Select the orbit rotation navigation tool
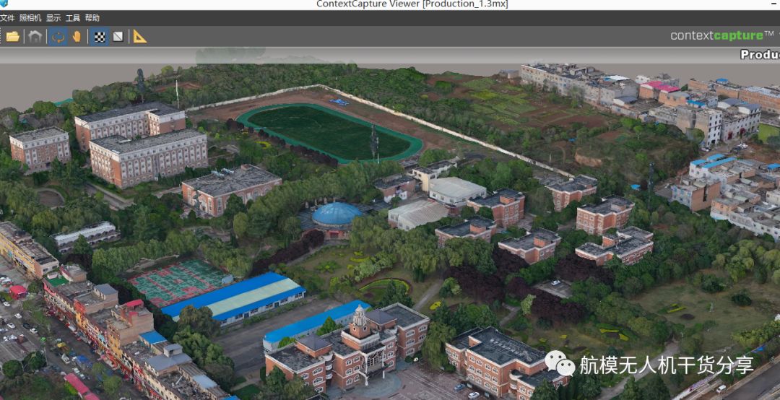The width and height of the screenshot is (780, 400). click(x=58, y=36)
